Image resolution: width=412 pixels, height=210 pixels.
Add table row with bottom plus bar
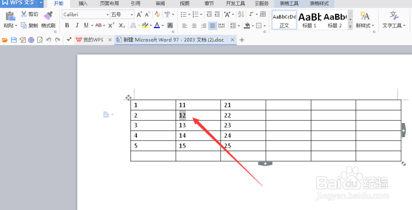[265, 164]
